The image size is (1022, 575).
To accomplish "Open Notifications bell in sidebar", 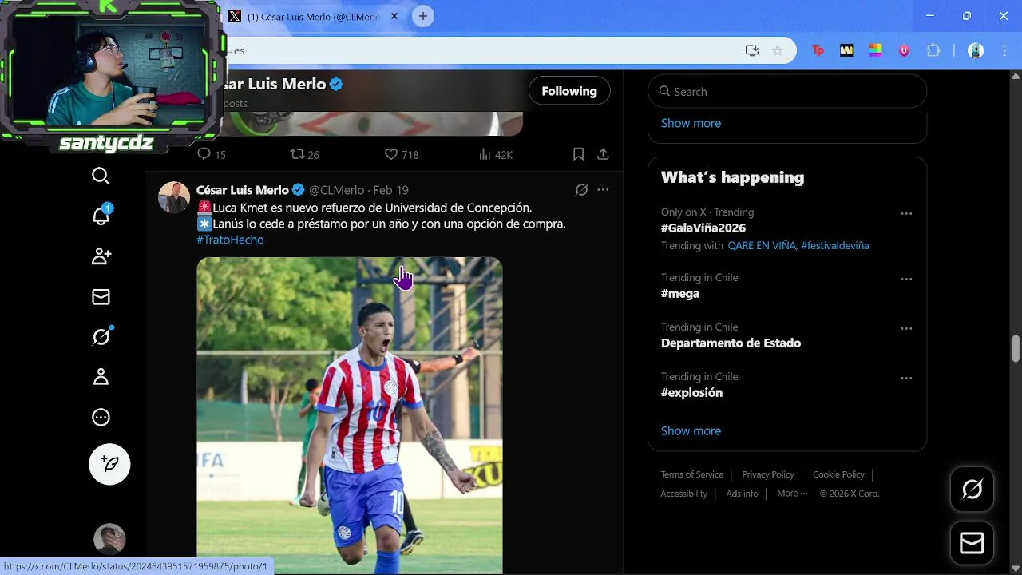I will point(101,216).
